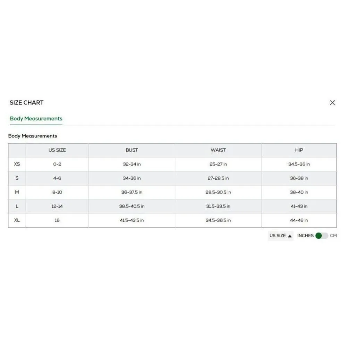
Task: Close the size chart dialog
Action: click(x=332, y=103)
